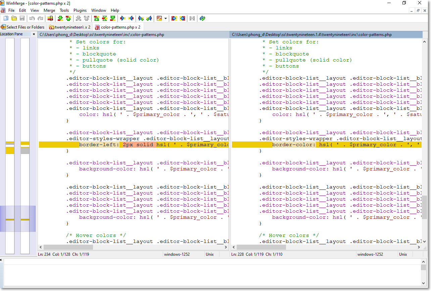Click '* - blockquote' comment in left pane
Screen dimensions: 431x291
pyautogui.click(x=93, y=54)
